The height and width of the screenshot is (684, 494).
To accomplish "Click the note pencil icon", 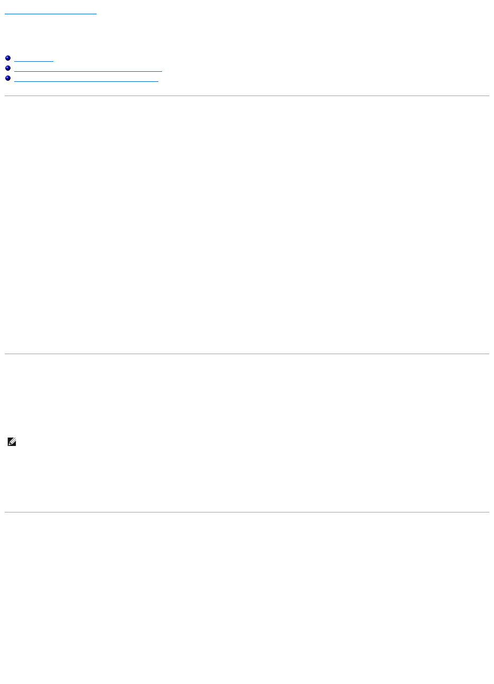I will (12, 443).
